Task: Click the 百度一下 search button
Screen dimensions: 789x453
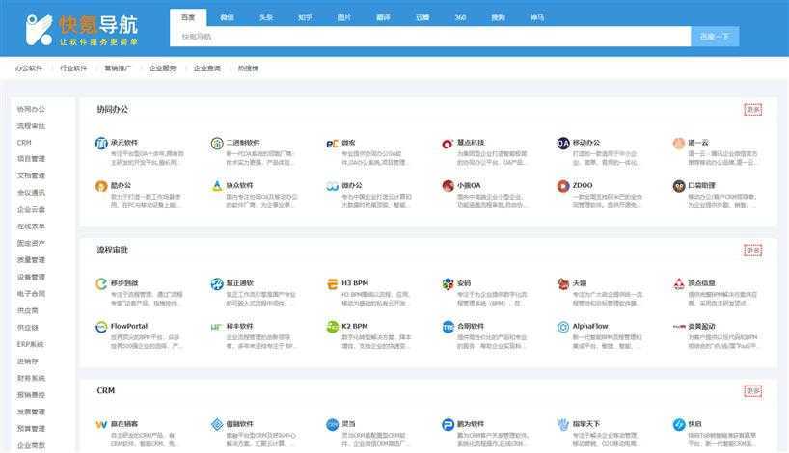Action: pyautogui.click(x=715, y=37)
